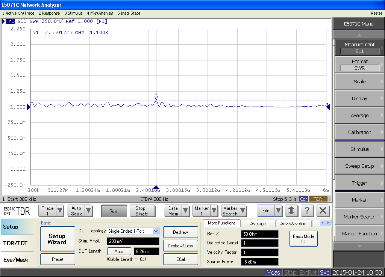Click the Basic Mode >> button
385x277 pixels.
(x=303, y=238)
